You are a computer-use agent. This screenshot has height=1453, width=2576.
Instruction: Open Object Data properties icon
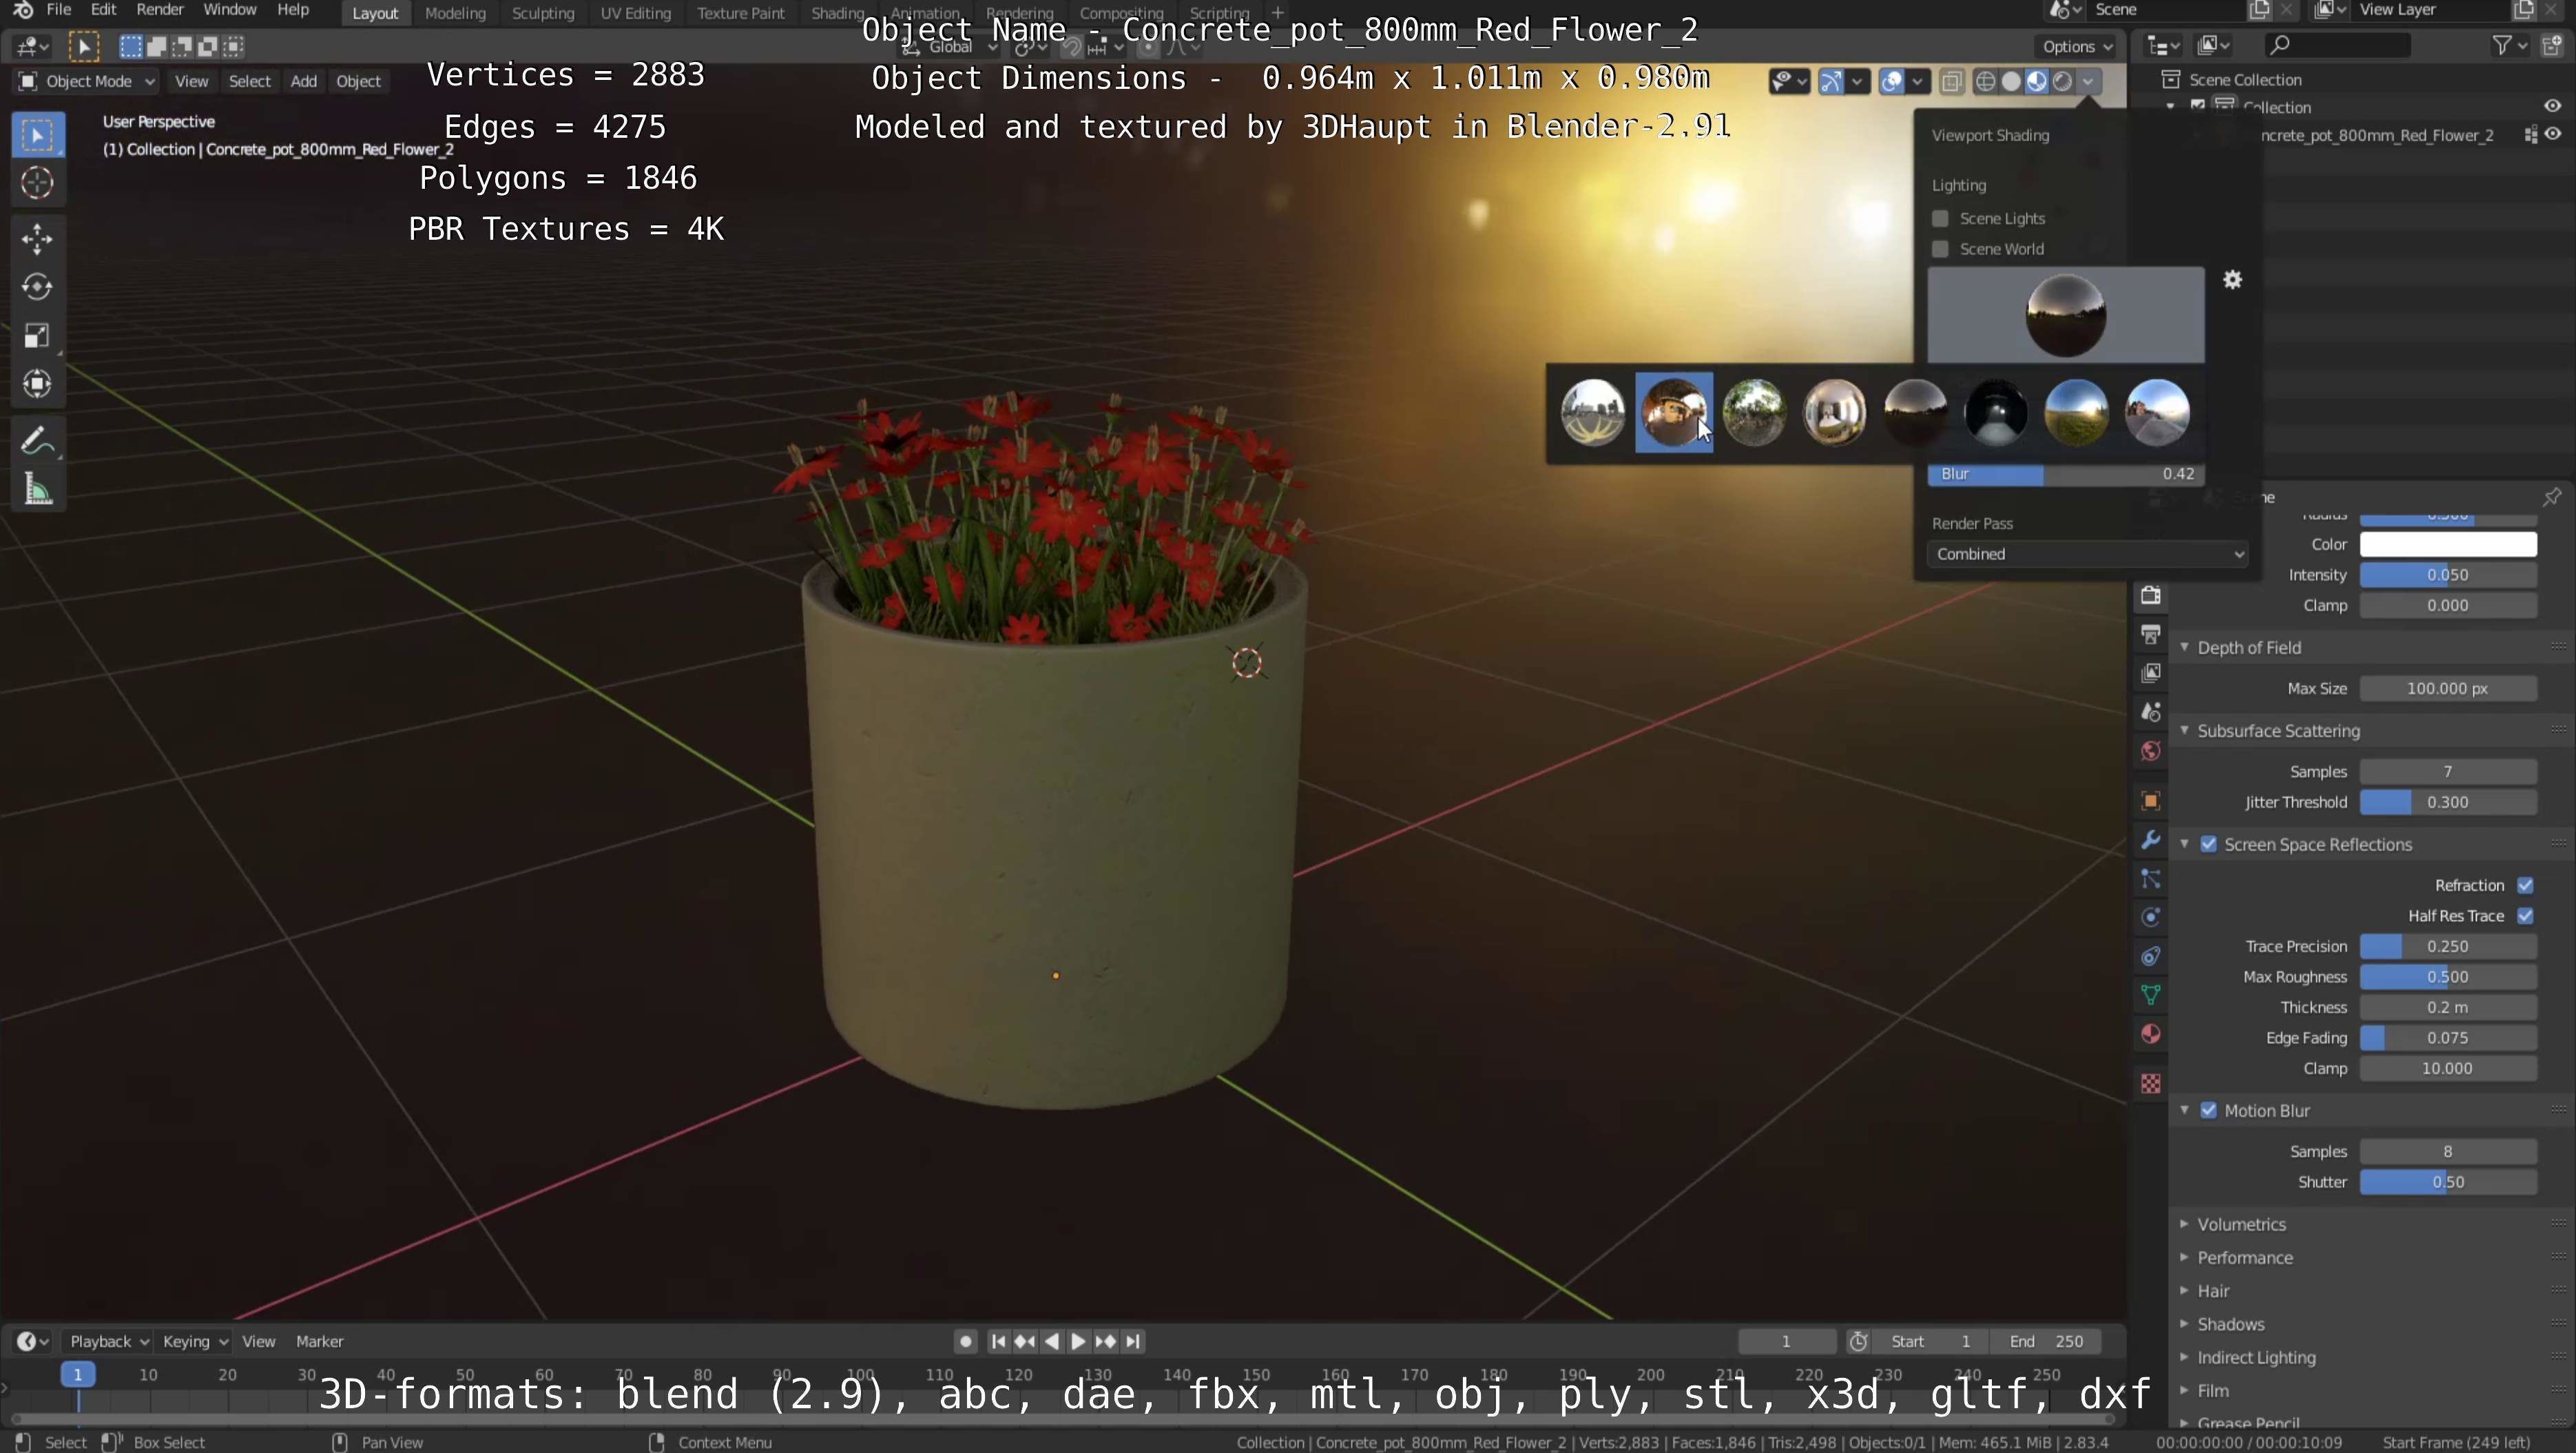[2151, 995]
